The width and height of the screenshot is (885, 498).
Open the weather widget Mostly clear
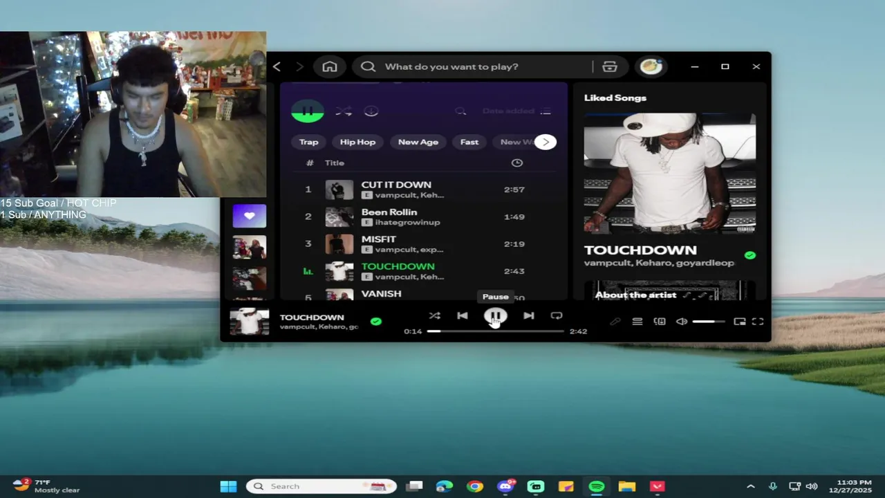coord(47,486)
